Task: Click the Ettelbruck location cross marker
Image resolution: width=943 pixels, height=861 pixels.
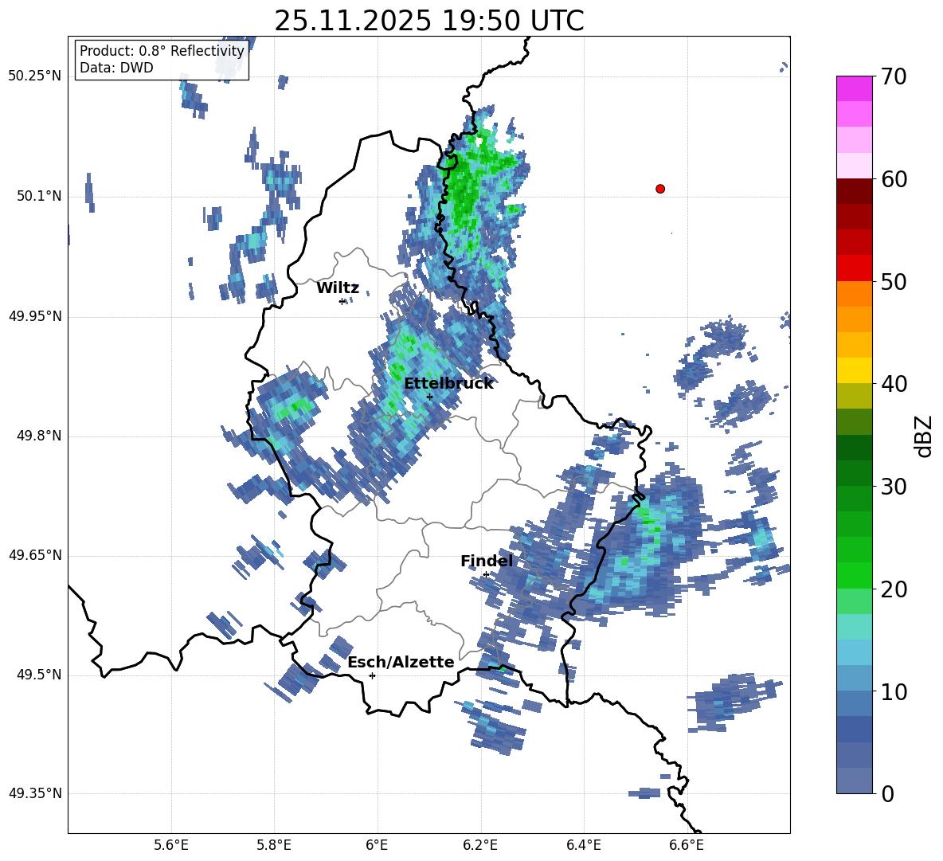Action: point(429,397)
